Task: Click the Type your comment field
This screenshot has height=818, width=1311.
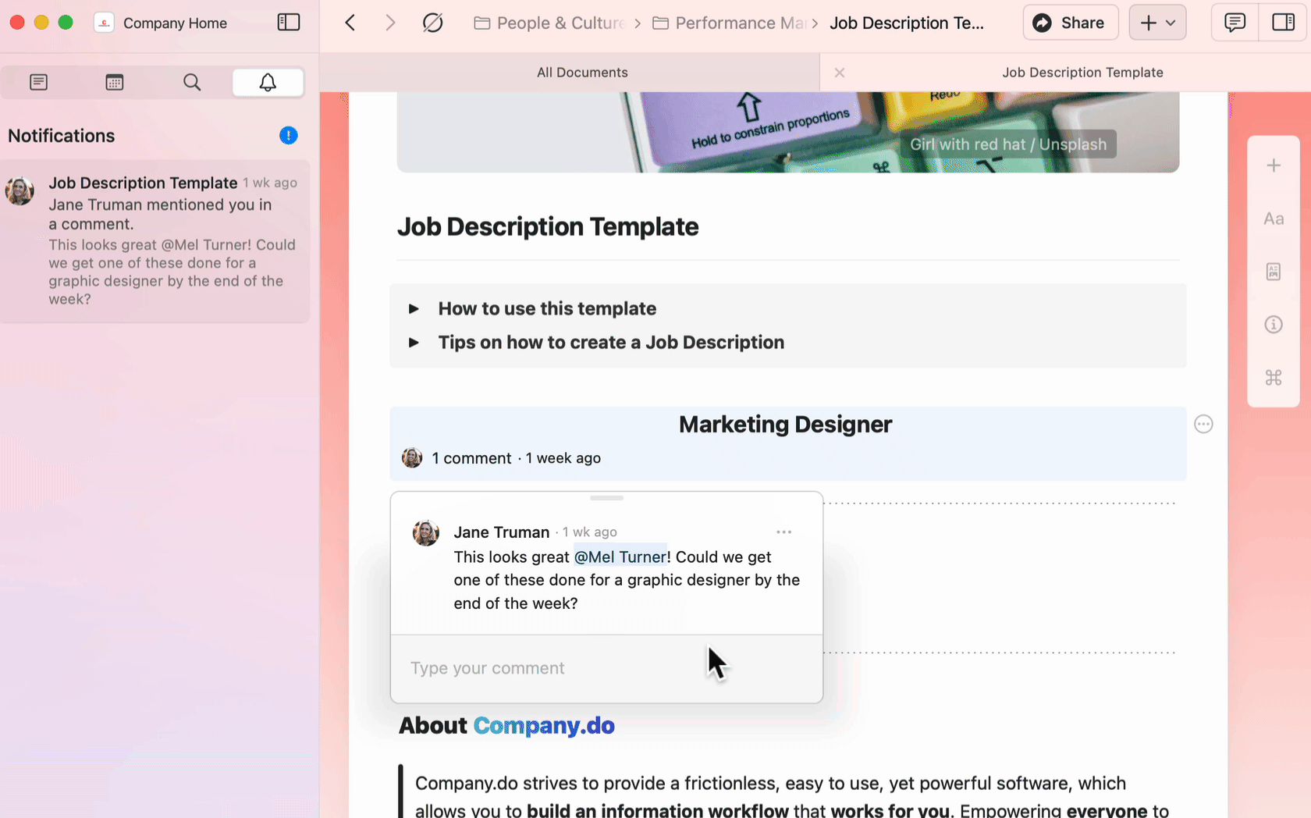Action: click(546, 668)
